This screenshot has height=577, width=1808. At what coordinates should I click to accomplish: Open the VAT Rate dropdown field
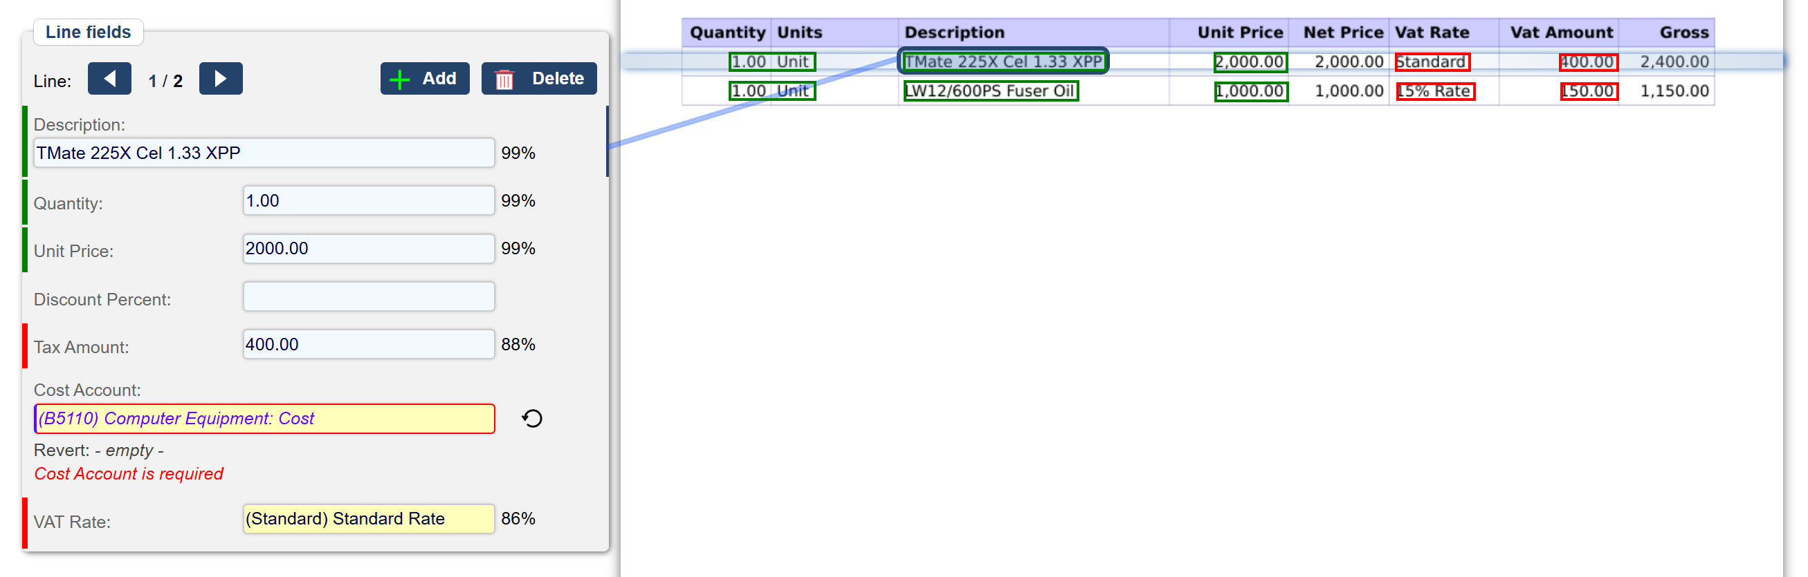(x=369, y=519)
